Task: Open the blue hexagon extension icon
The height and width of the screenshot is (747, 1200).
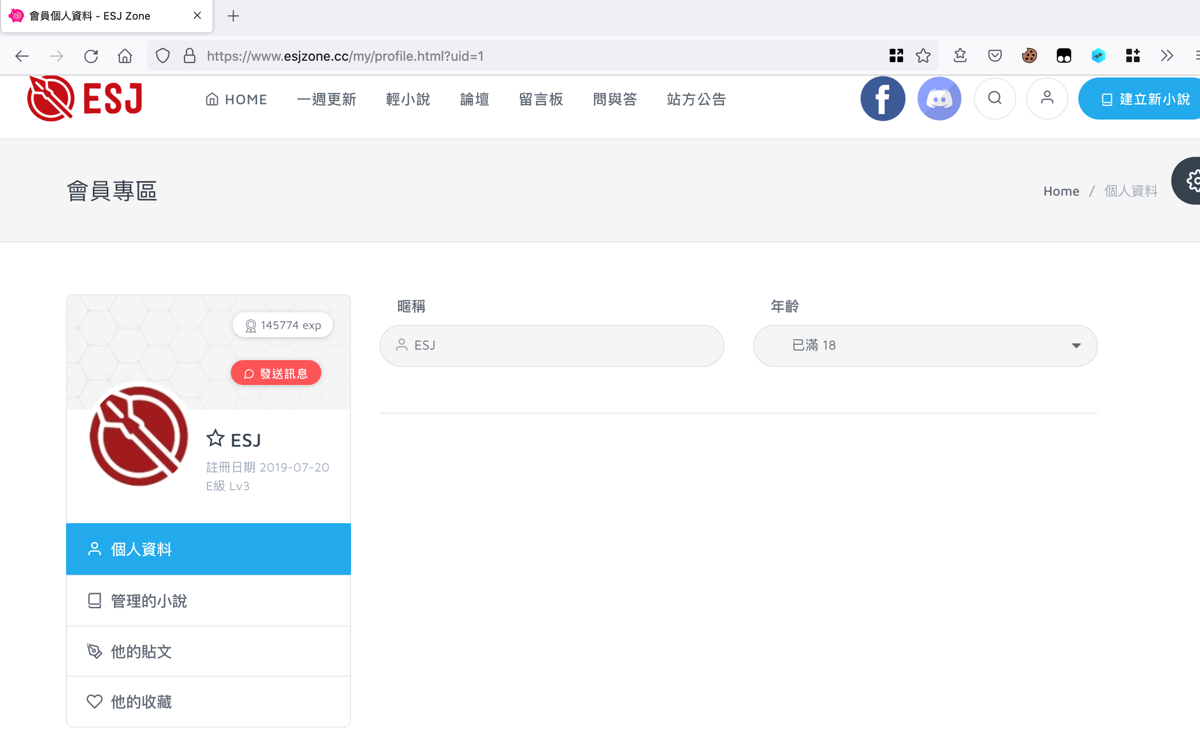Action: click(x=1098, y=55)
